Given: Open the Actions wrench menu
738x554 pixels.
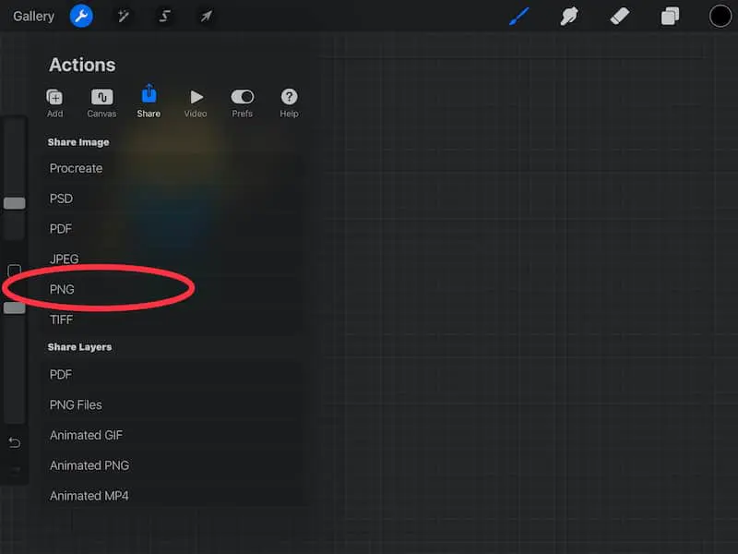Looking at the screenshot, I should [x=81, y=16].
